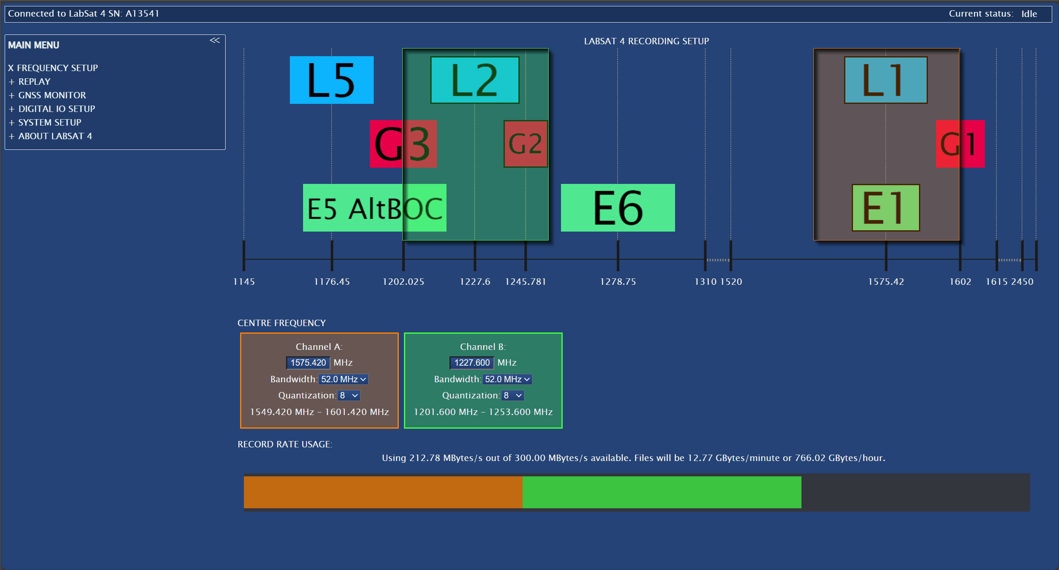Screen dimensions: 1059x570
Task: Click unused dark portion of record rate bar
Action: (x=916, y=492)
